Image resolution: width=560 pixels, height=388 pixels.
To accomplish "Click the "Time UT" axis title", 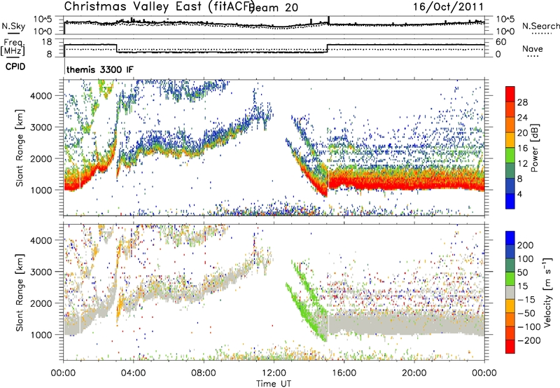I will tap(274, 384).
